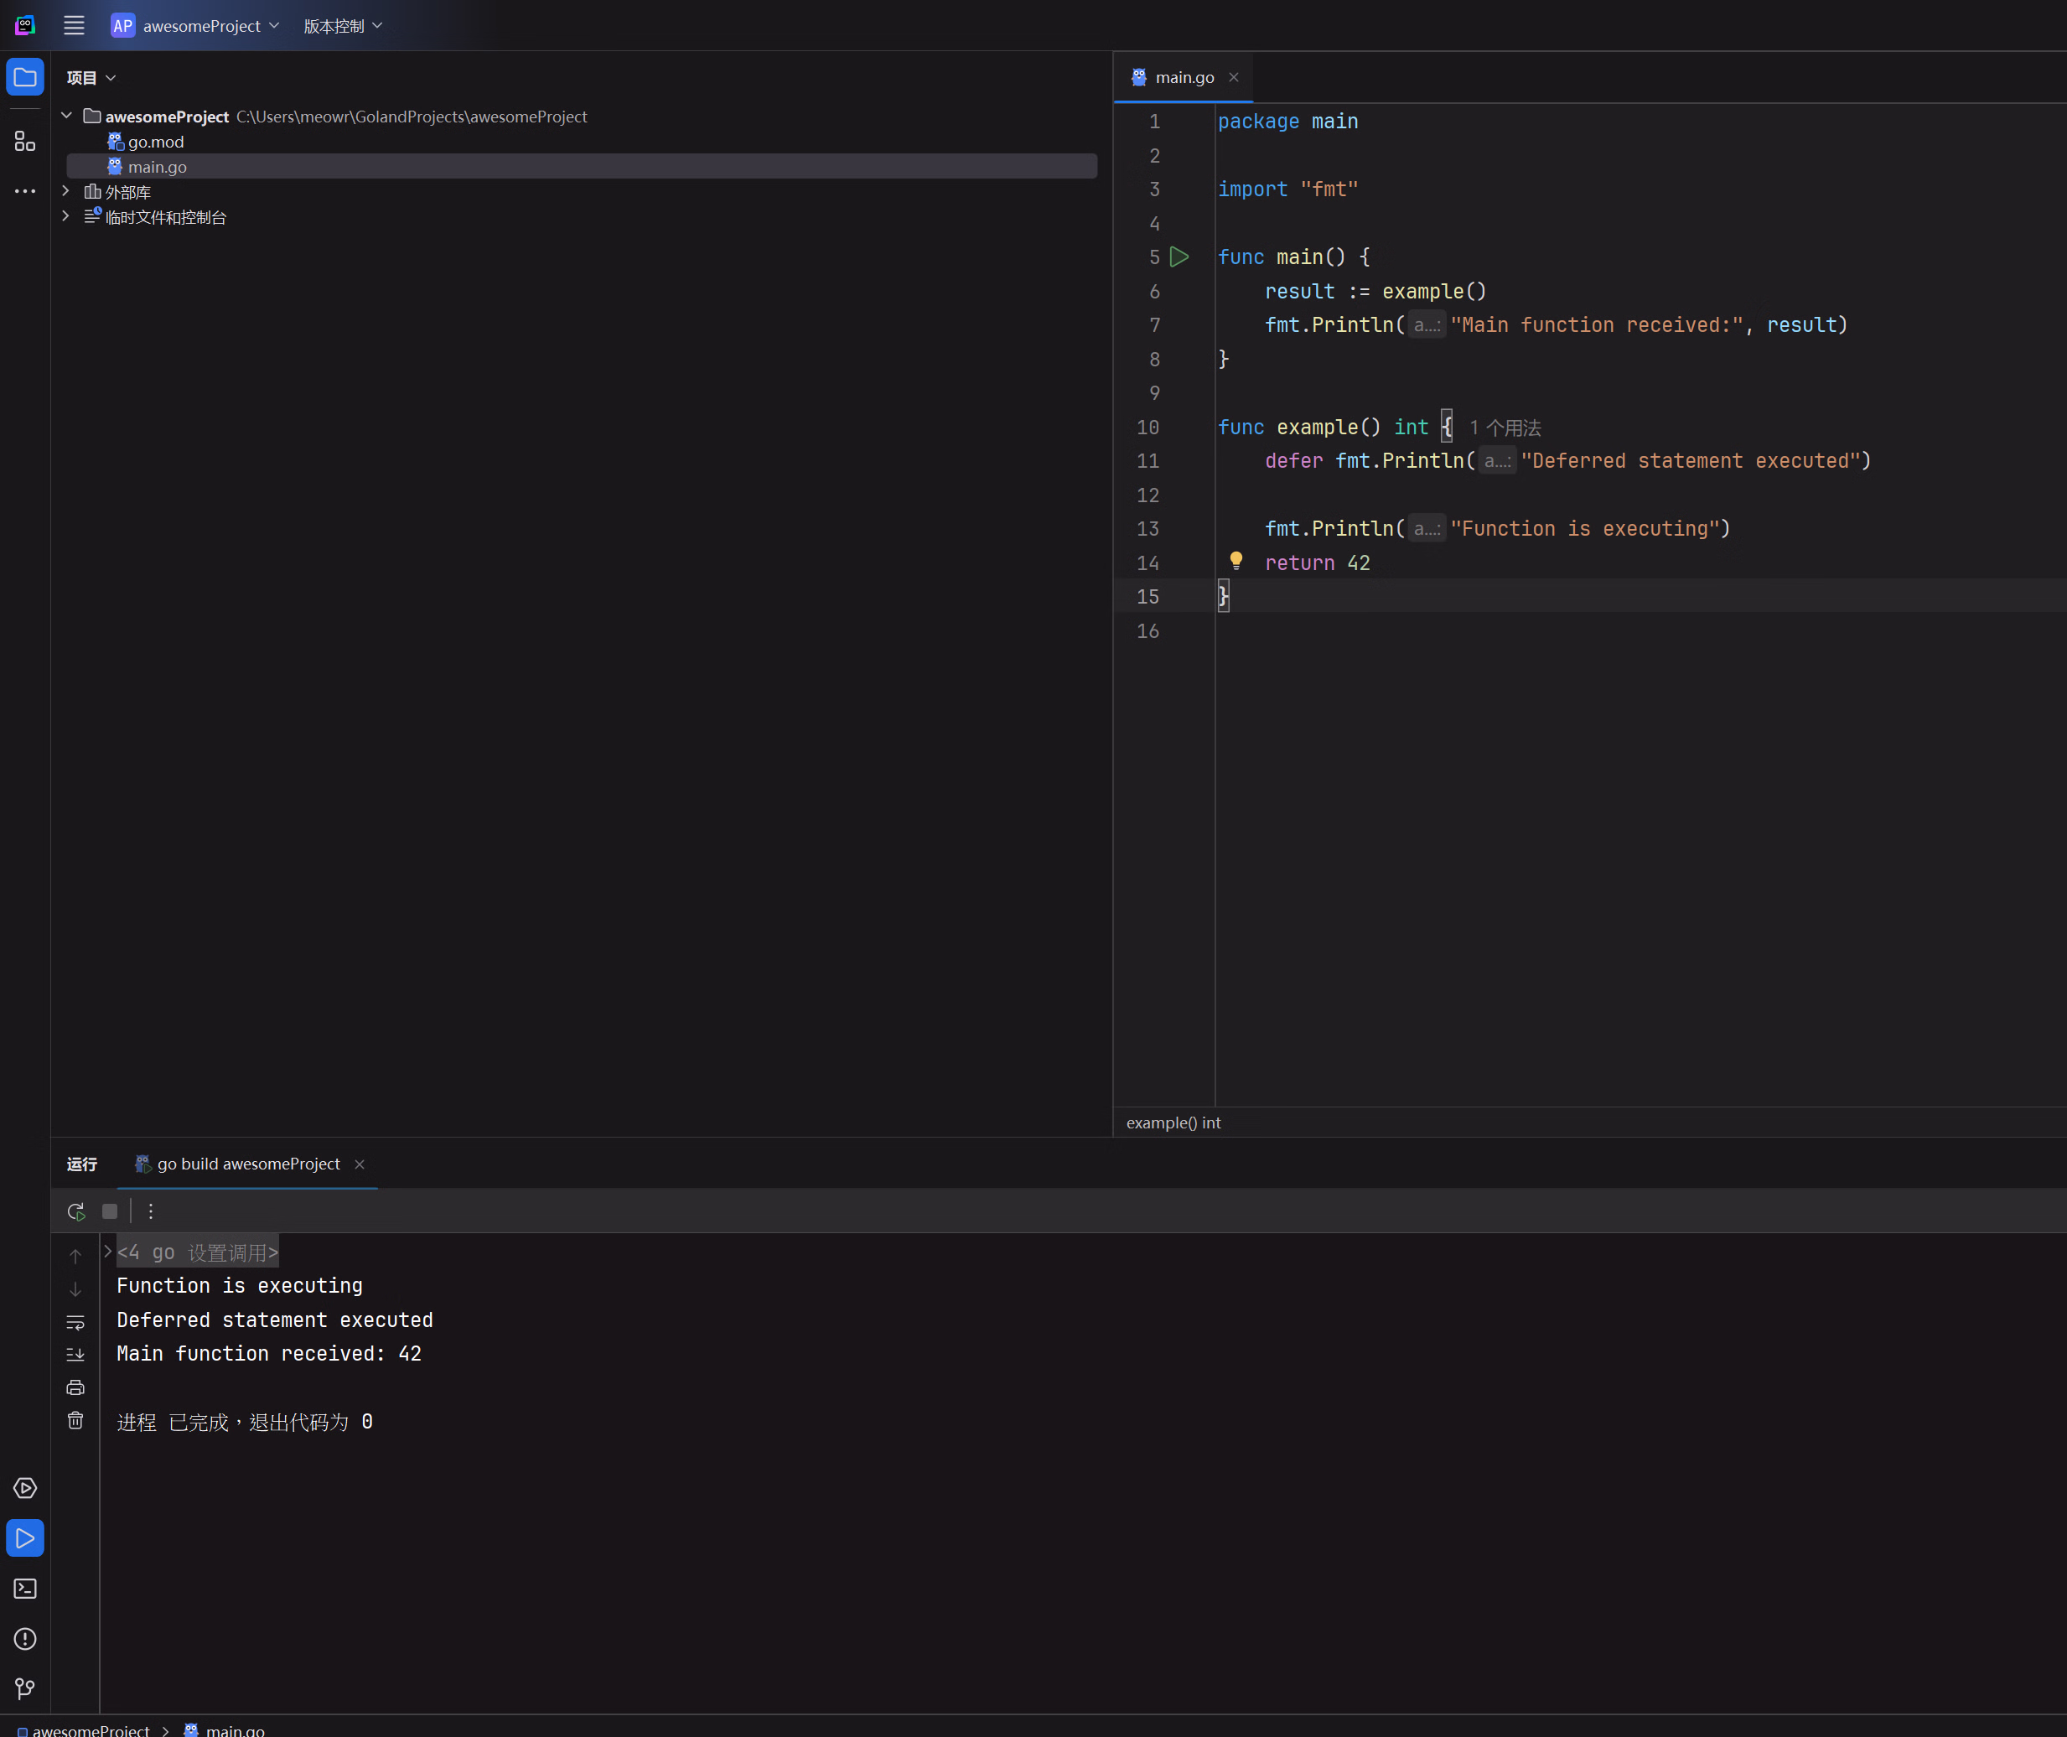Toggle scroll to end in run console

pos(75,1355)
